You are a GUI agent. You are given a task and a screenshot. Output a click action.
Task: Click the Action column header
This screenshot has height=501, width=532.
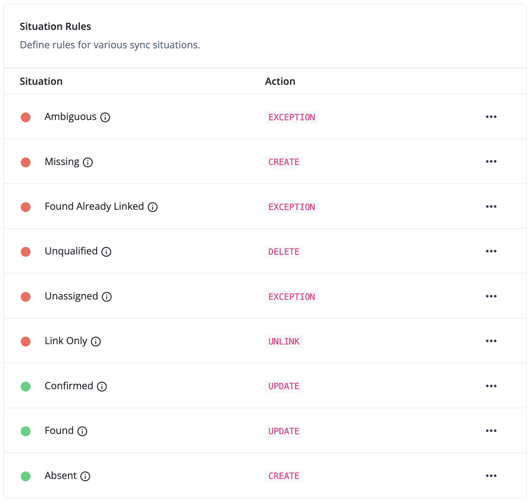pyautogui.click(x=280, y=82)
